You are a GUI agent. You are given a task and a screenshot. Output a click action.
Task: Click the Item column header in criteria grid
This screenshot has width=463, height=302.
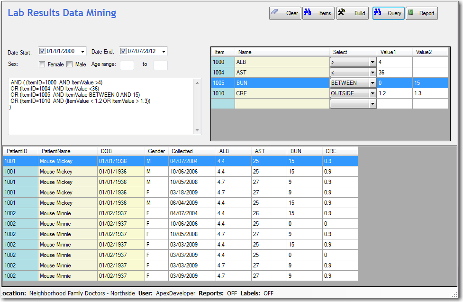point(223,52)
